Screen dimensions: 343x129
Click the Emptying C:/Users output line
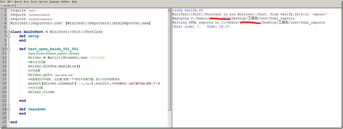click(234, 18)
